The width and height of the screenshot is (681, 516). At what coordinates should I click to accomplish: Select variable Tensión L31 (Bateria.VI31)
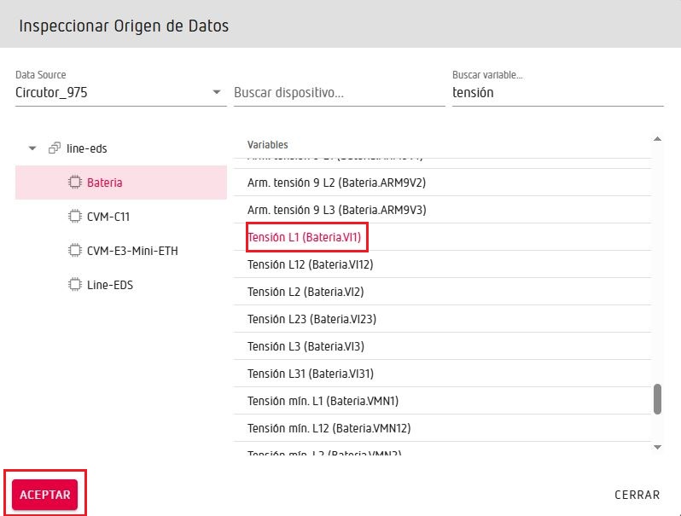pos(442,374)
